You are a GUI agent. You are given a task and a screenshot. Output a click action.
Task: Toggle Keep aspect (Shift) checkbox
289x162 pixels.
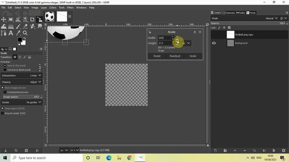[x=2, y=108]
